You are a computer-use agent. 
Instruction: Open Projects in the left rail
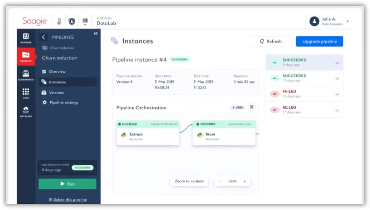click(x=26, y=57)
